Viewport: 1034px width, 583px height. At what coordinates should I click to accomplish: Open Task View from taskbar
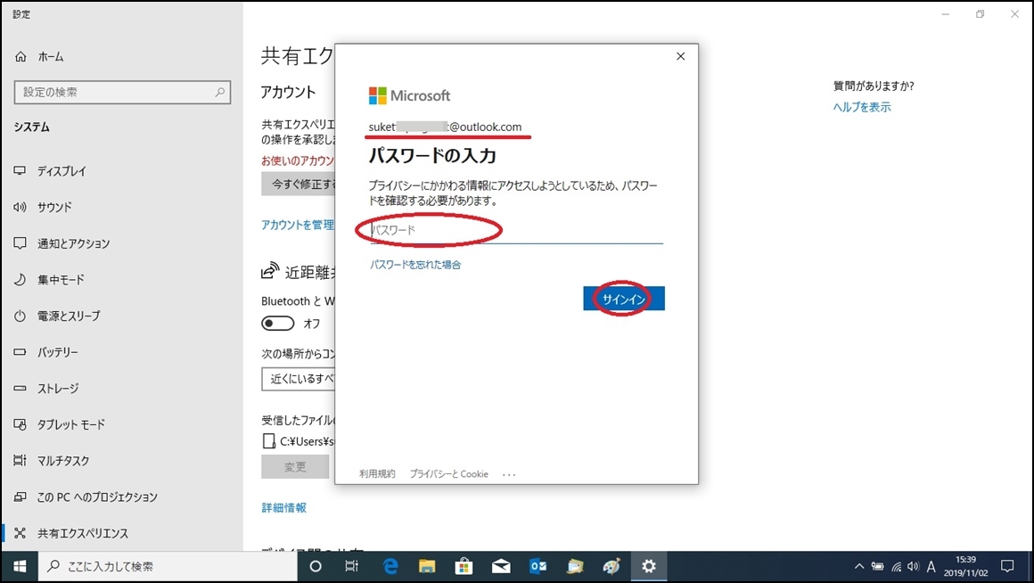tap(351, 567)
